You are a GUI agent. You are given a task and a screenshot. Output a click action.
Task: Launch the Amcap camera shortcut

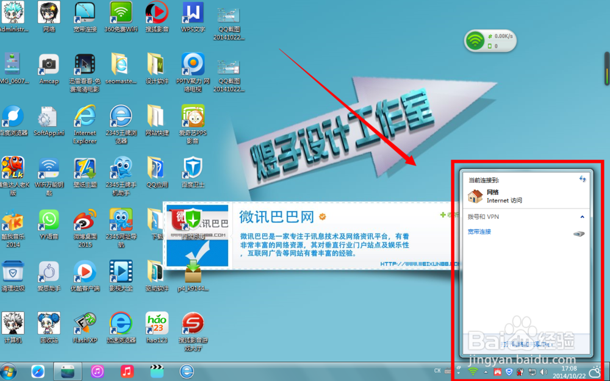[49, 69]
